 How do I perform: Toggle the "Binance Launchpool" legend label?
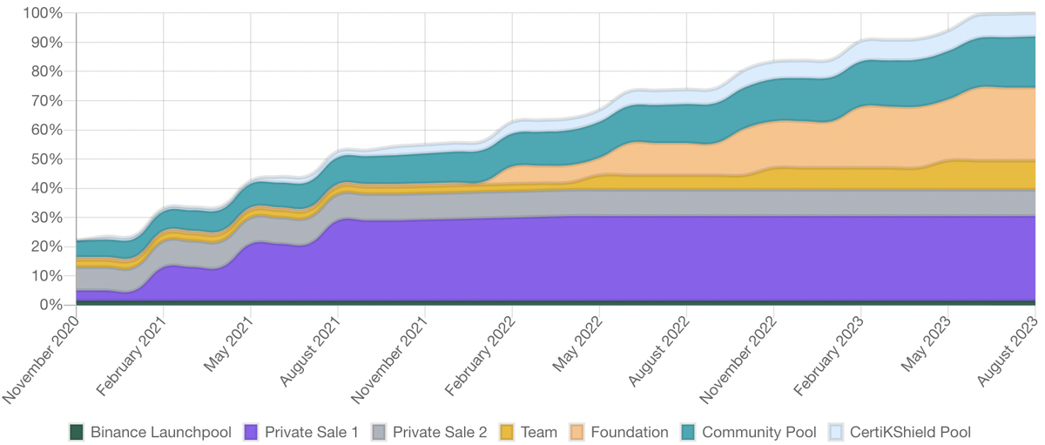click(x=160, y=432)
